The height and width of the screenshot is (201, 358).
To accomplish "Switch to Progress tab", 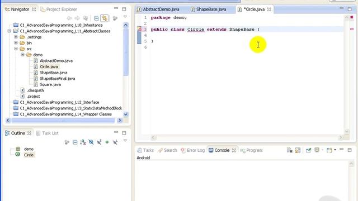I will (x=252, y=150).
